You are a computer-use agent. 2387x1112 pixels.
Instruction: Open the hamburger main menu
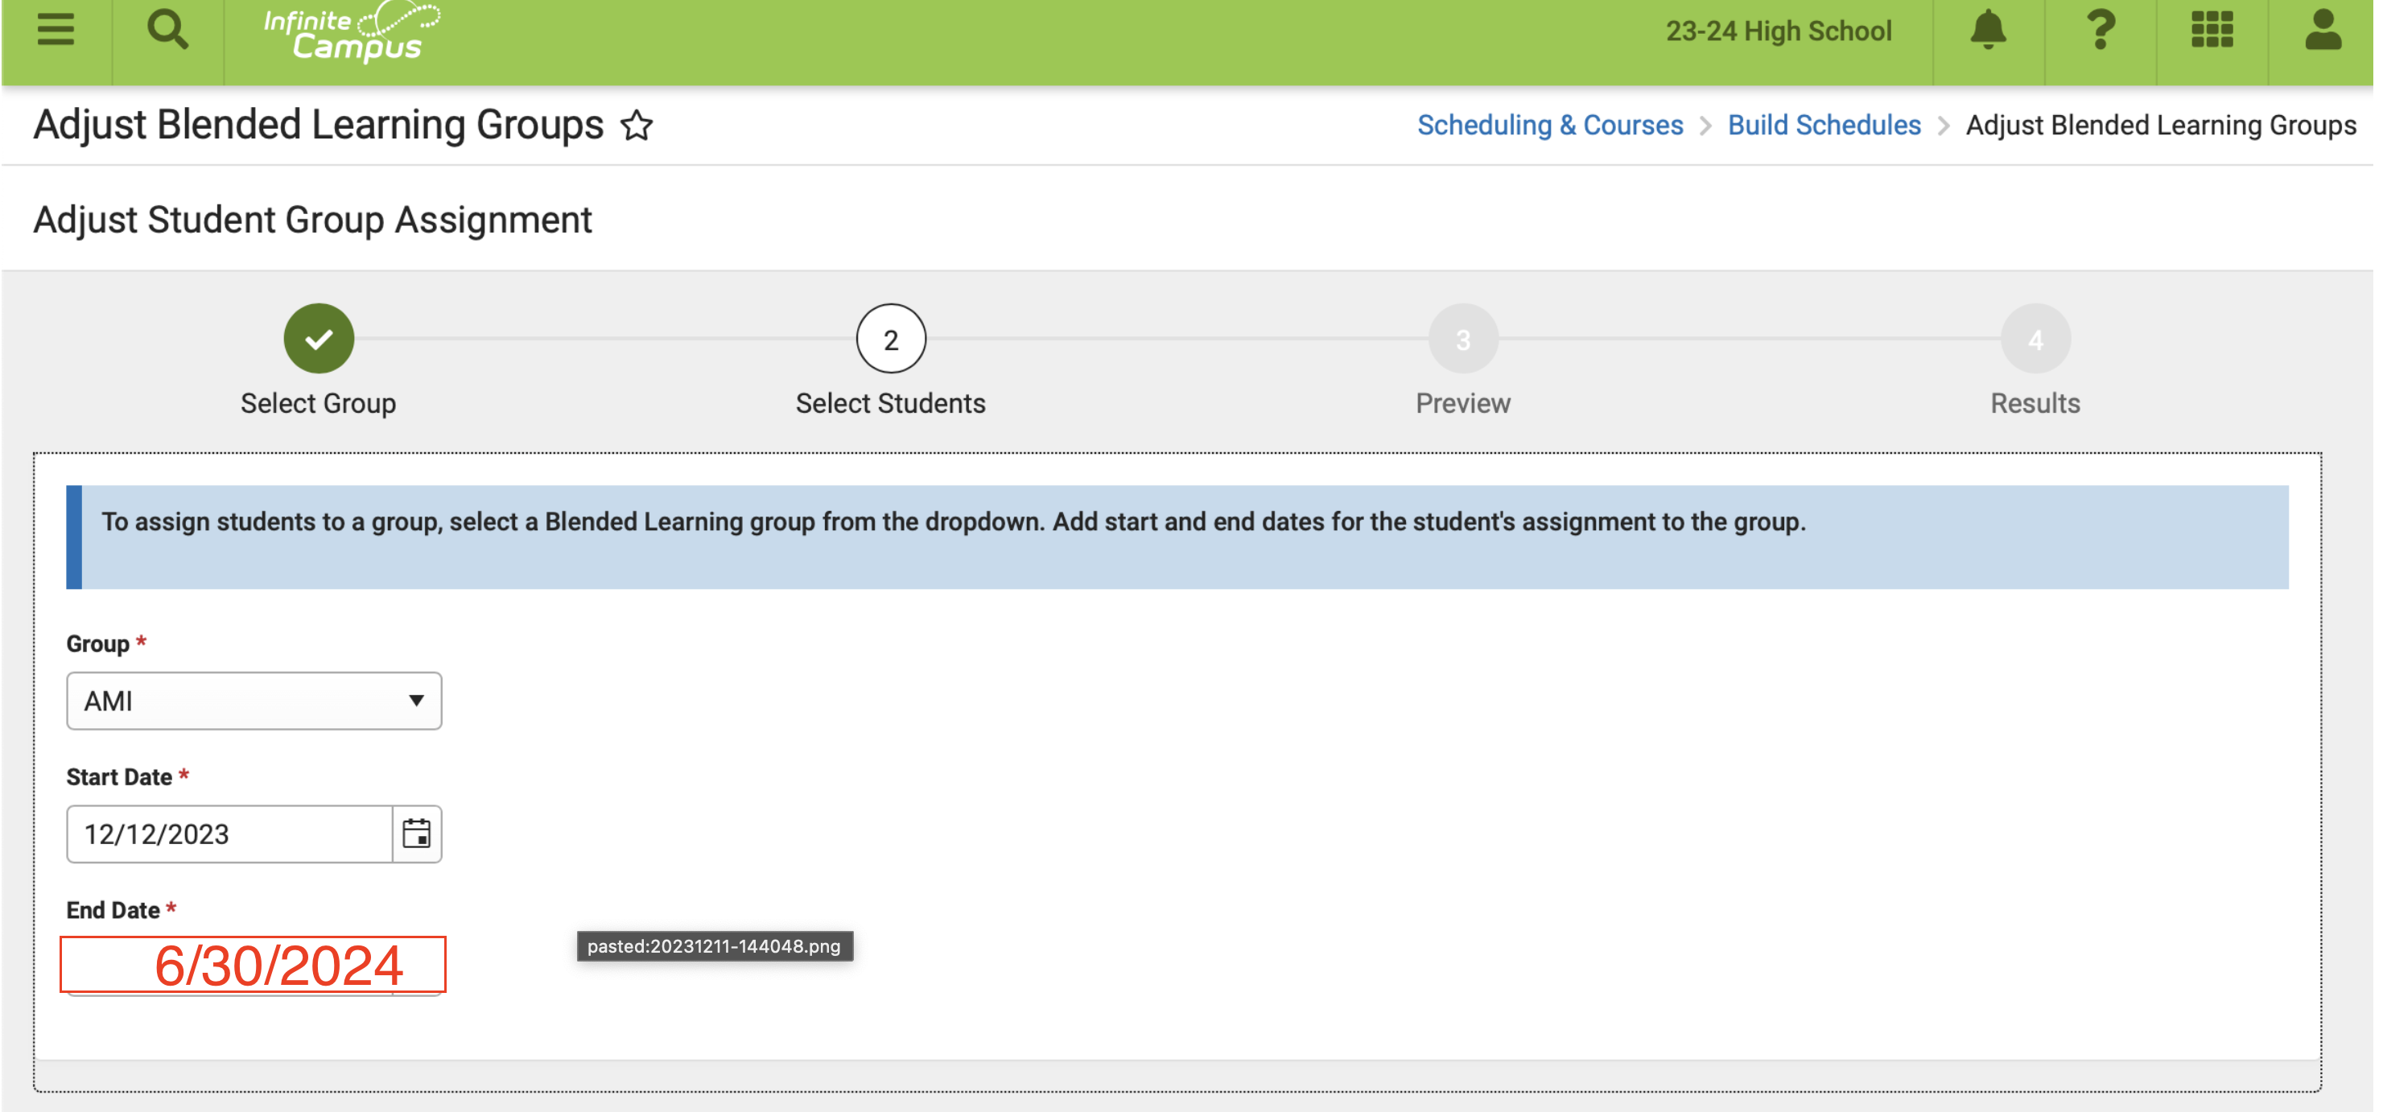56,31
